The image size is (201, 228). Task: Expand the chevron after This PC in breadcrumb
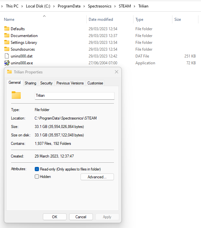[x=22, y=6]
